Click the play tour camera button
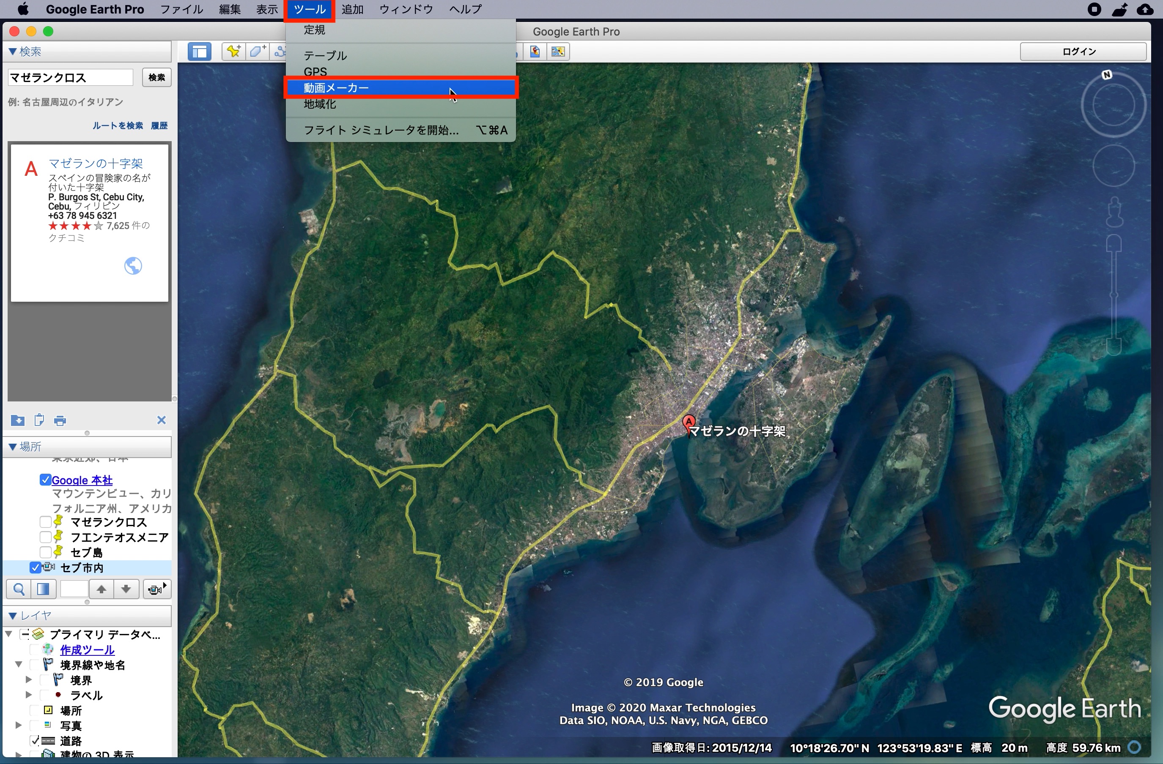1163x764 pixels. pos(156,589)
